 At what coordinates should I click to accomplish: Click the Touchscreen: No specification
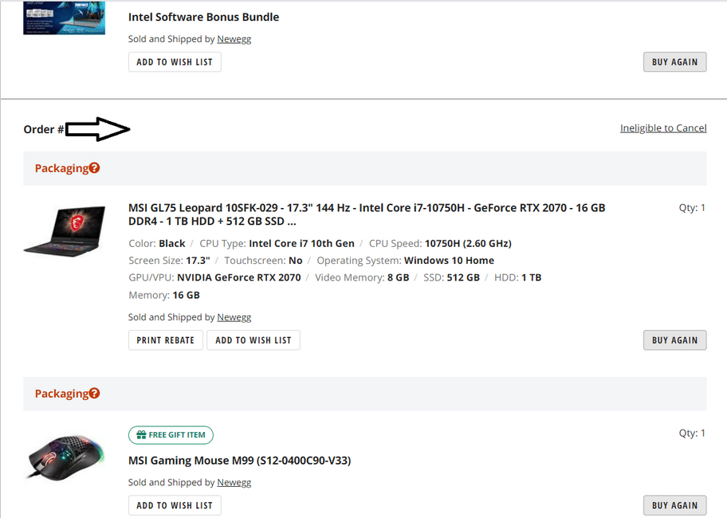click(x=263, y=261)
